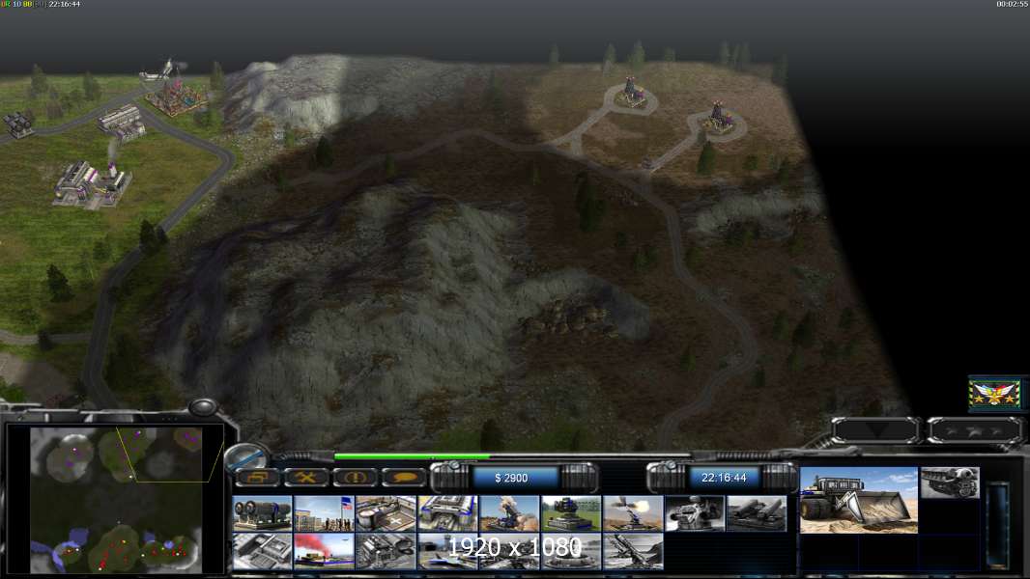The width and height of the screenshot is (1030, 579).
Task: Select the long white barracks building
Action: [x=122, y=124]
